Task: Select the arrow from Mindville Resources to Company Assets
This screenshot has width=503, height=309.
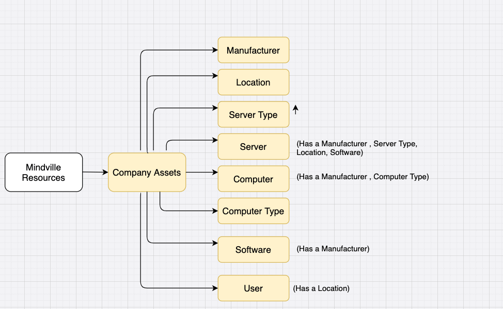Action: click(x=95, y=173)
